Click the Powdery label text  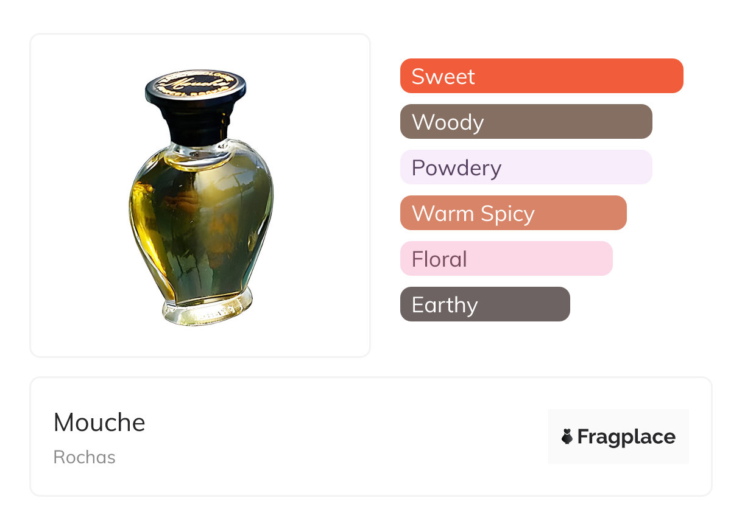(456, 168)
